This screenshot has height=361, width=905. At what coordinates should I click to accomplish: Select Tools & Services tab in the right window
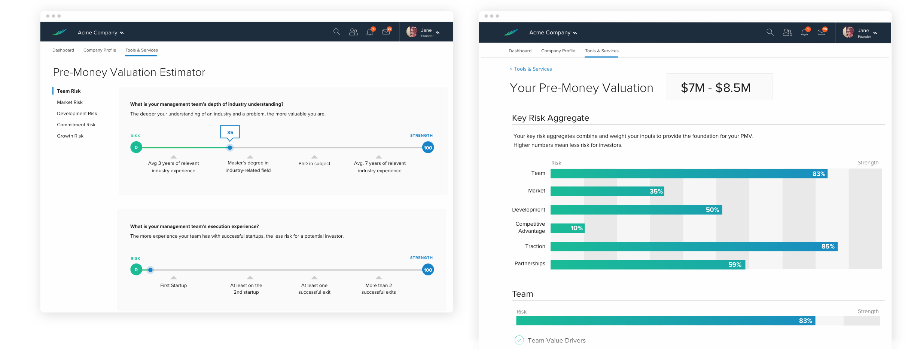coord(601,51)
